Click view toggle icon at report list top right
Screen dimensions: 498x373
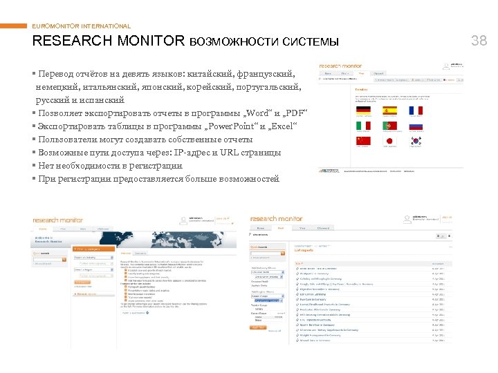(x=441, y=236)
